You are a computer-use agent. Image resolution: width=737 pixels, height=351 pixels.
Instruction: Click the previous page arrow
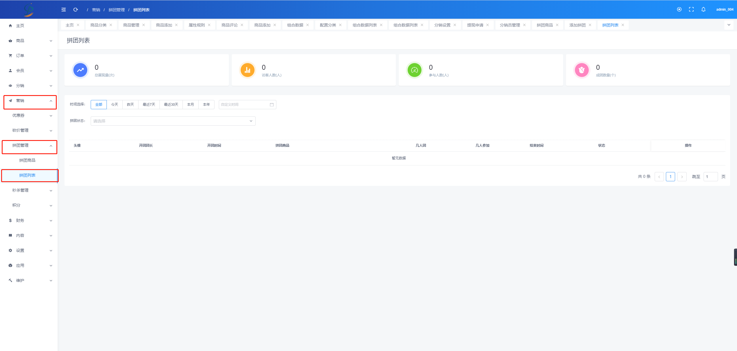(x=659, y=176)
